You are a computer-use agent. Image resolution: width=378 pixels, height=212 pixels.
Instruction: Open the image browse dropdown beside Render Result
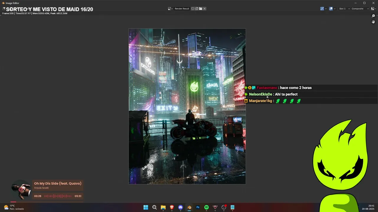tap(170, 9)
